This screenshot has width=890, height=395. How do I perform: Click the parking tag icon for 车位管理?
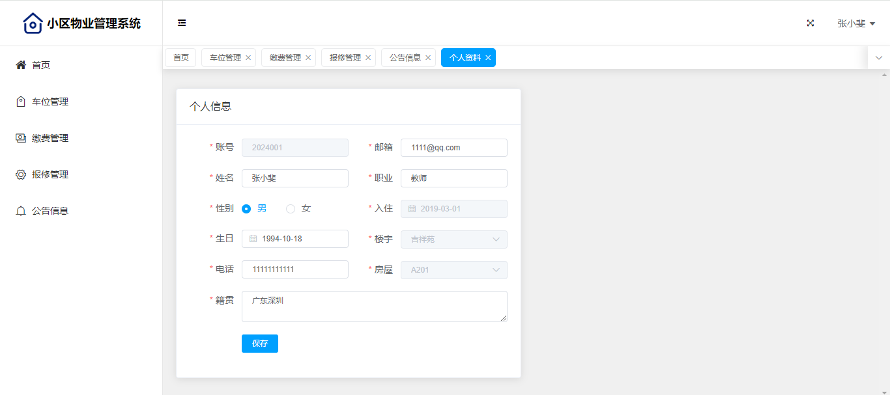[21, 102]
